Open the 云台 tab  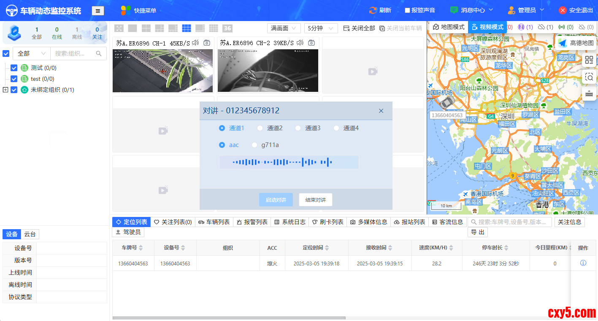coord(30,235)
